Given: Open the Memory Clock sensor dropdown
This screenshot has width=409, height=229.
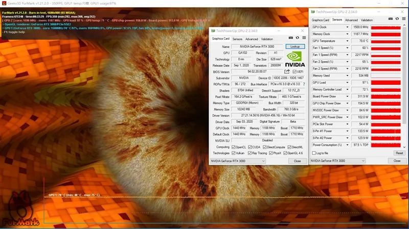Looking at the screenshot, I should pyautogui.click(x=347, y=34).
